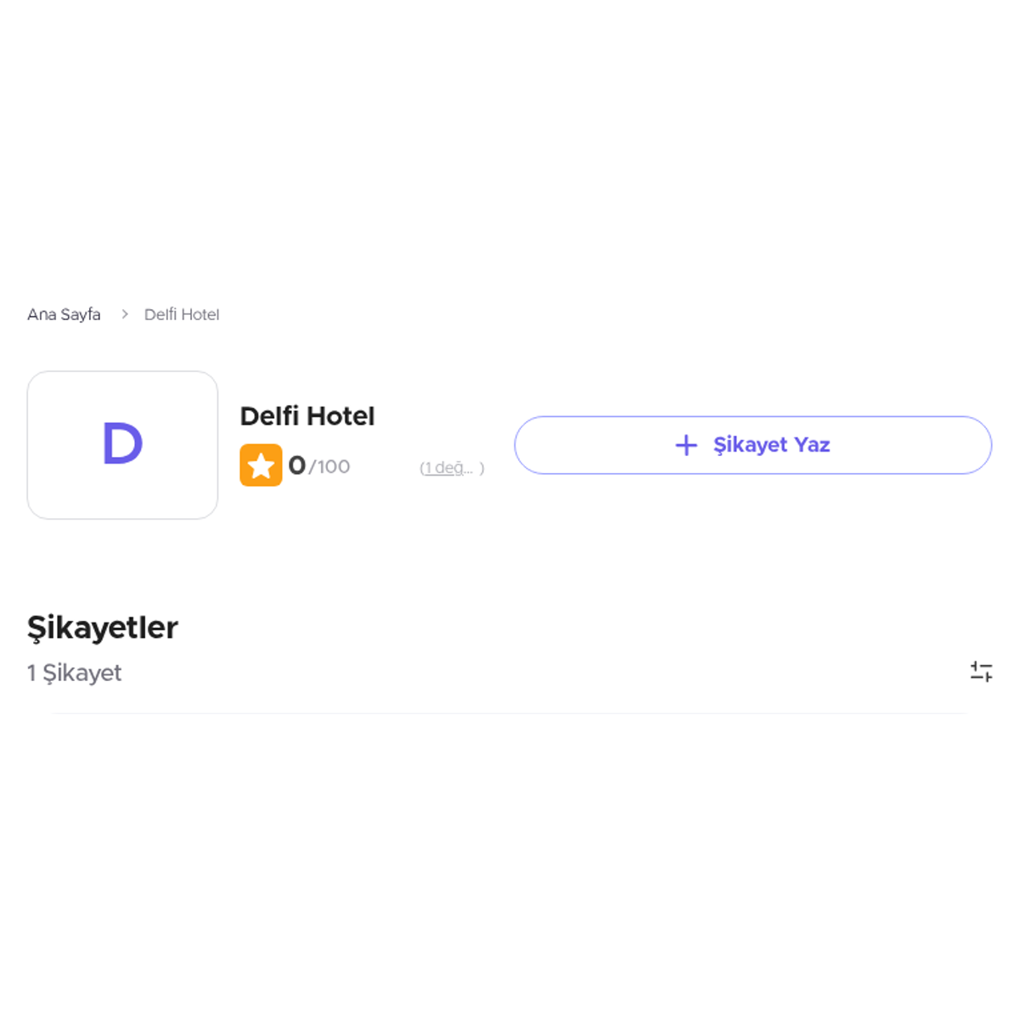Click the 0 score number beside star

click(x=297, y=465)
